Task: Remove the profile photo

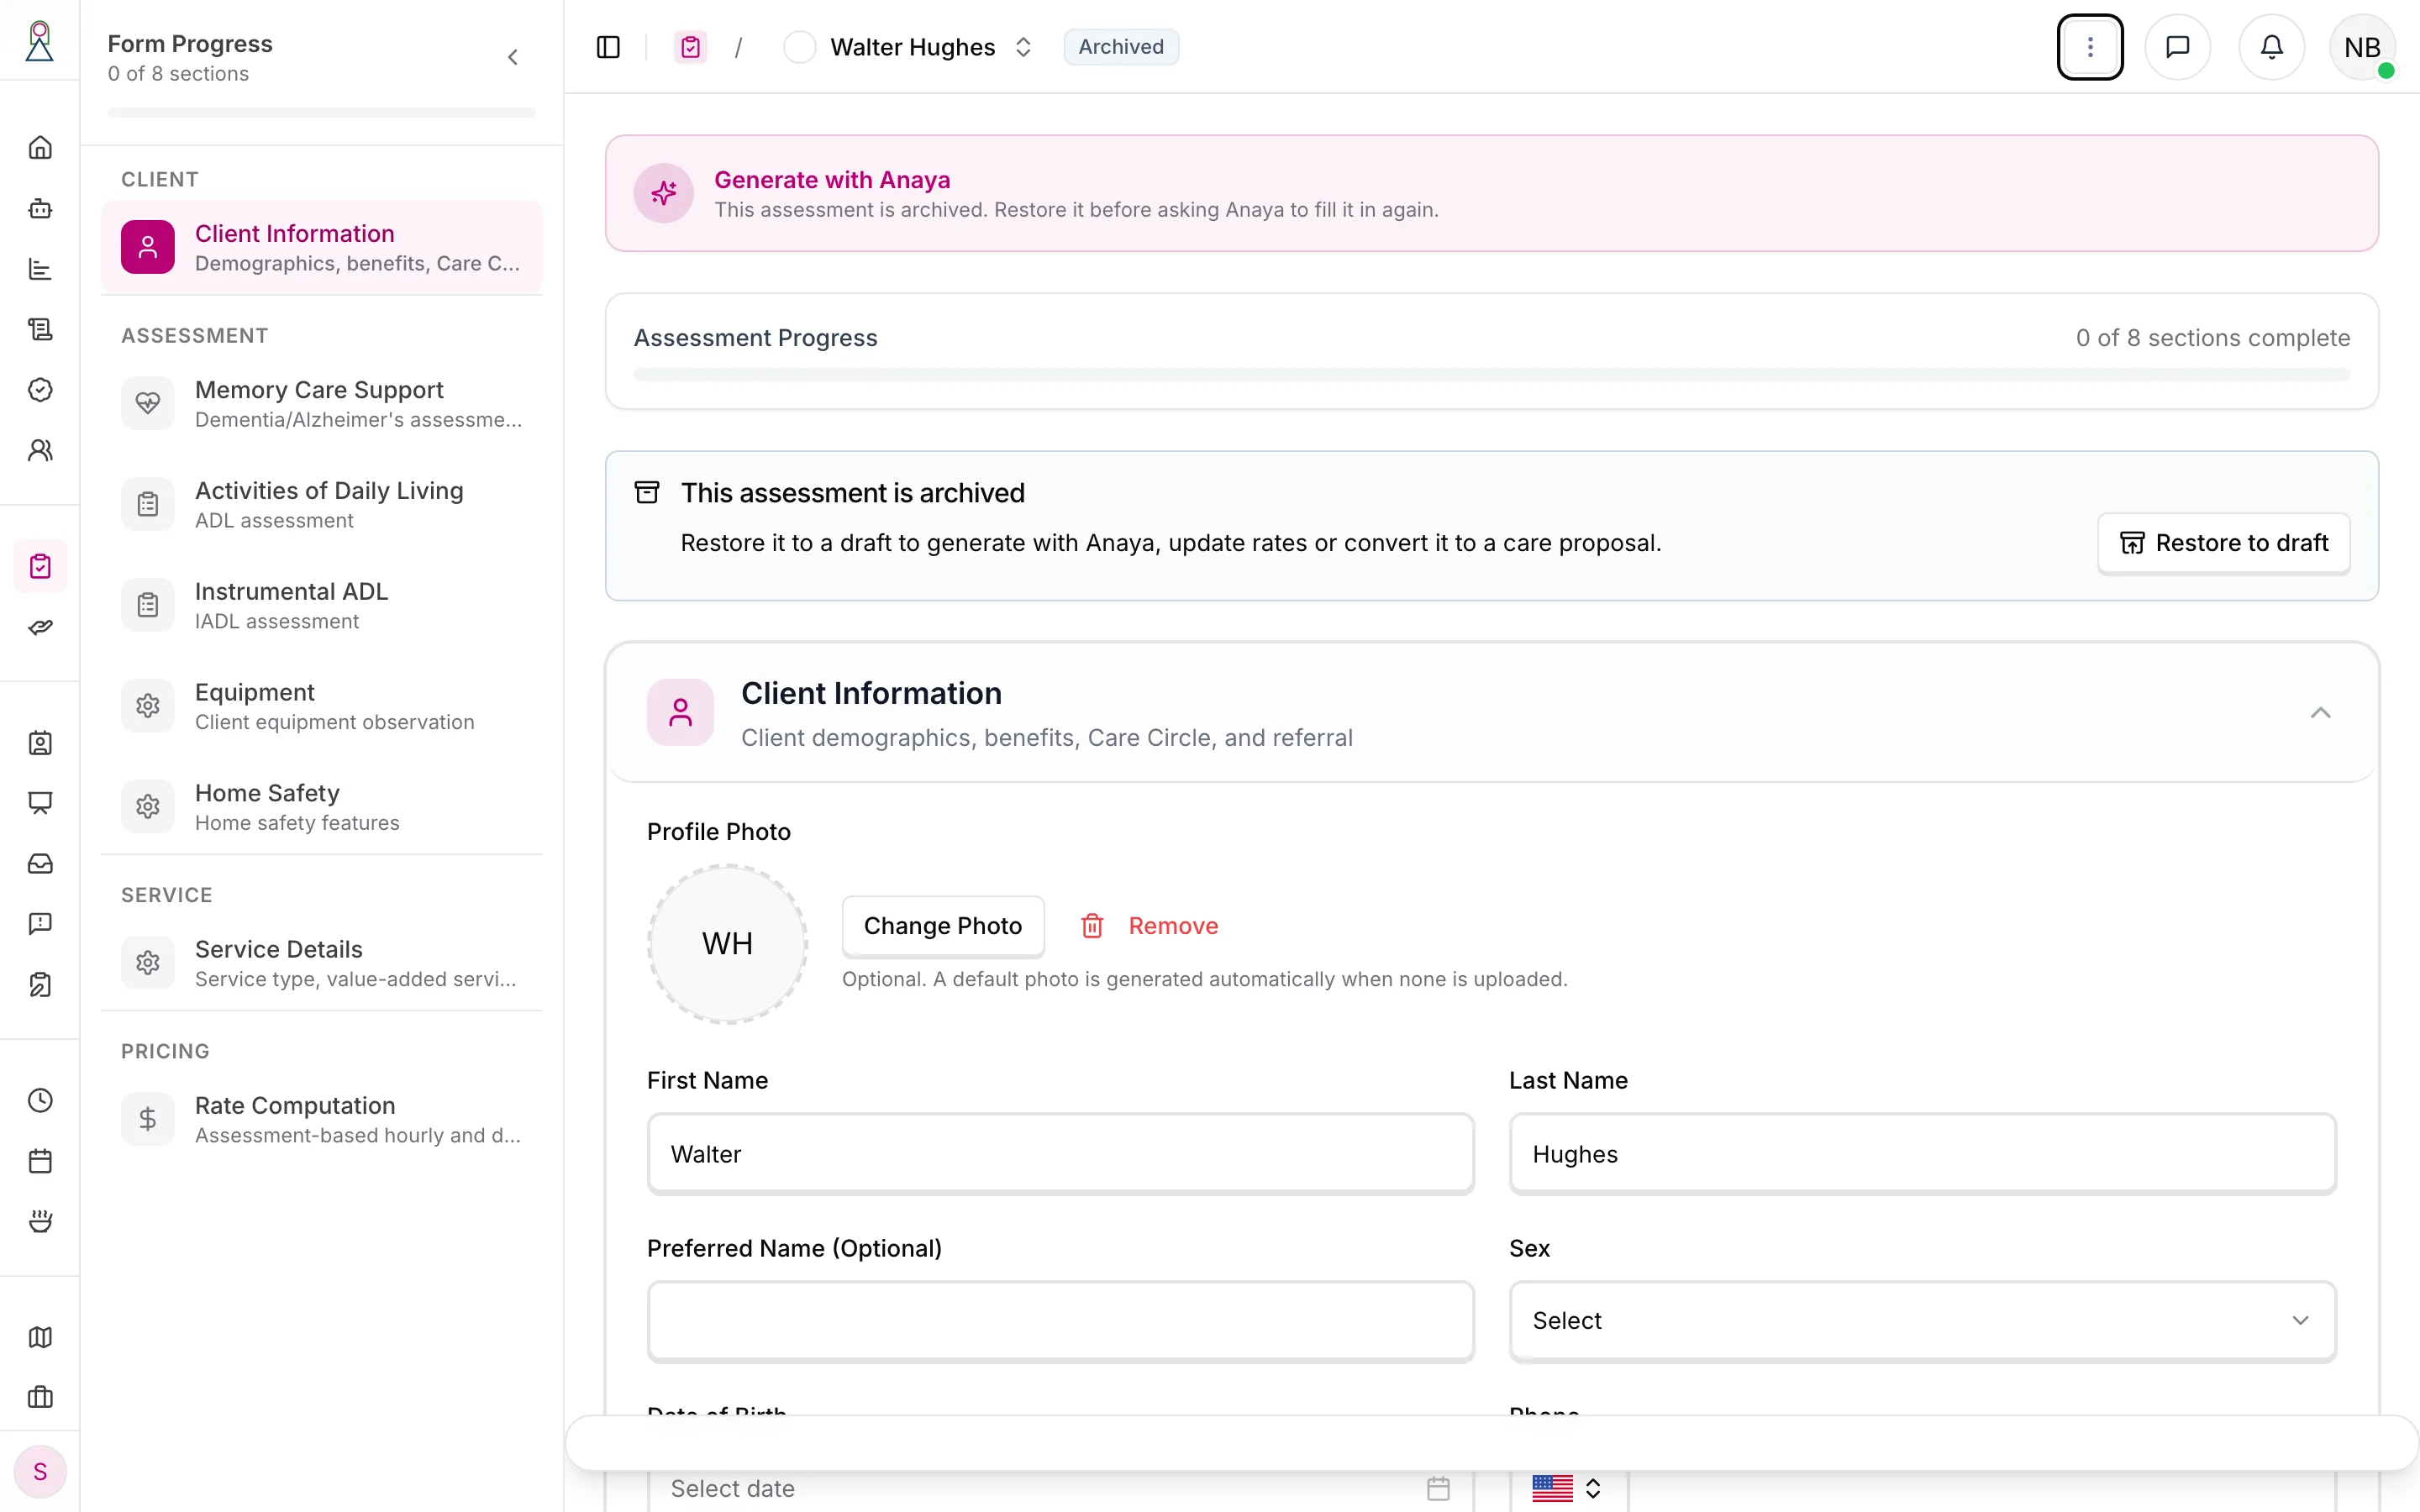Action: tap(1150, 926)
